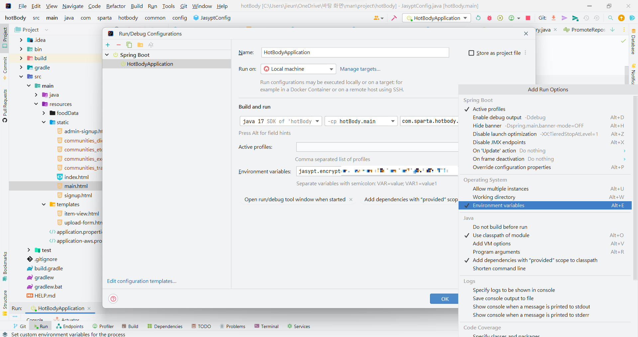Click the orange IDE update icon
Image resolution: width=638 pixels, height=337 pixels.
[621, 18]
